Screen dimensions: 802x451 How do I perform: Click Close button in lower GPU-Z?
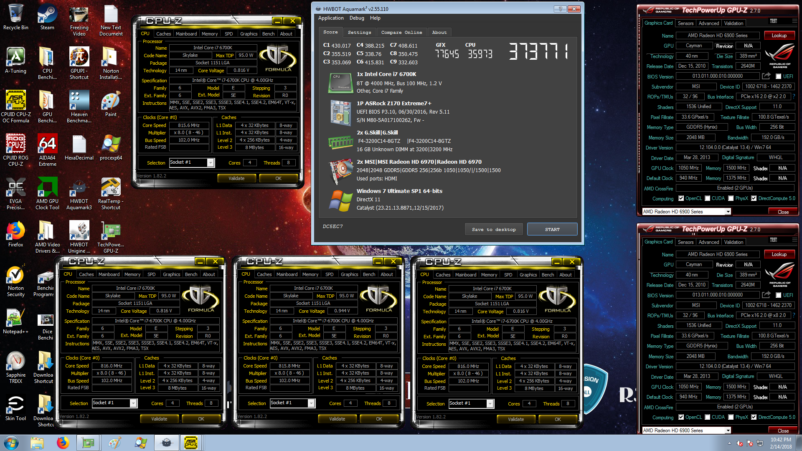[x=783, y=431]
